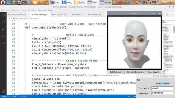Image resolution: width=175 pixels, height=98 pixels.
Task: Click the headphones tray icon
Action: [148, 2]
